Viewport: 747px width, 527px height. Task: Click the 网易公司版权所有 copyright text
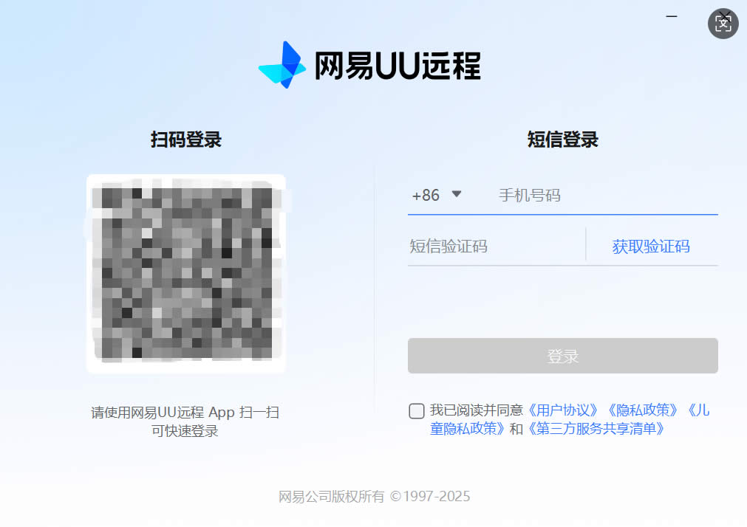pos(374,497)
